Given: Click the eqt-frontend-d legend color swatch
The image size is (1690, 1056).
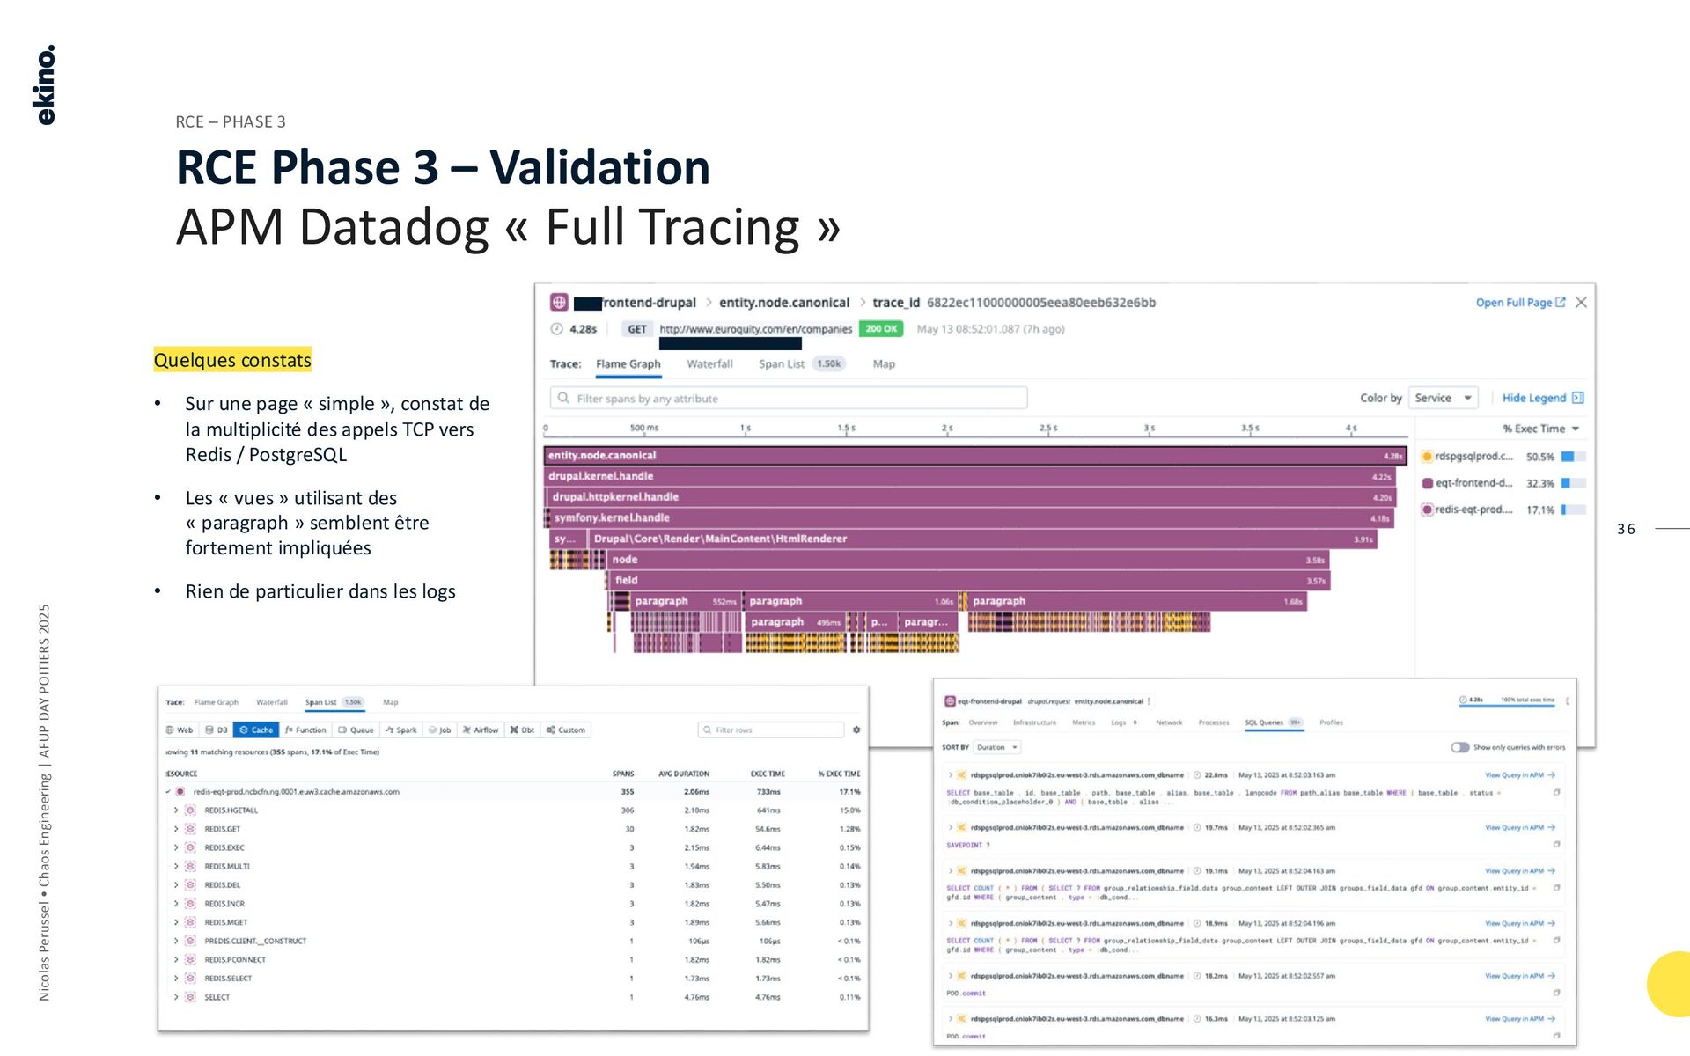Looking at the screenshot, I should [x=1427, y=483].
